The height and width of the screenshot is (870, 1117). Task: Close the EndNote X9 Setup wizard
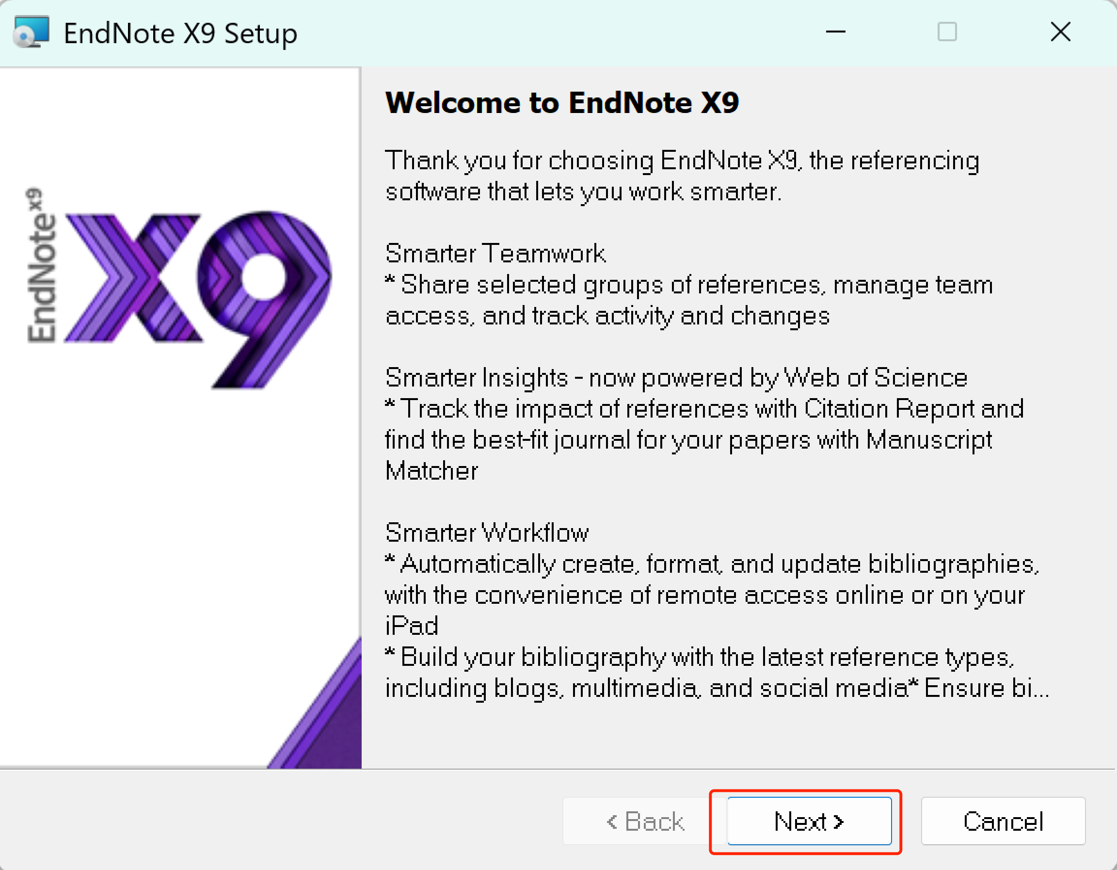[x=1061, y=32]
